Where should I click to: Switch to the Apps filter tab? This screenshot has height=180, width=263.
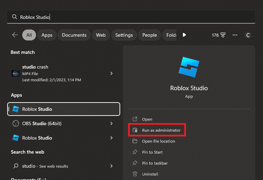(47, 35)
